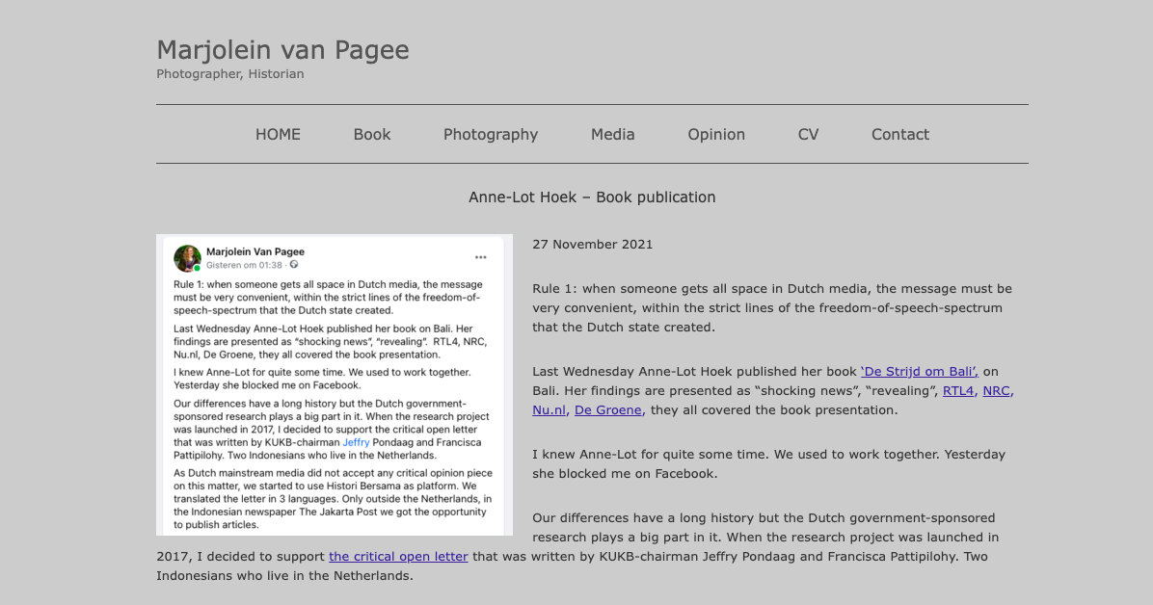Open the HOME menu item
Viewport: 1153px width, 605px height.
278,135
